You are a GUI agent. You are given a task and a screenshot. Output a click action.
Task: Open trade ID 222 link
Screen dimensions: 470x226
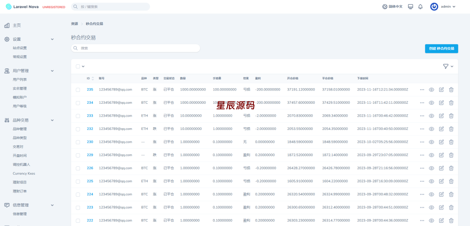point(90,220)
